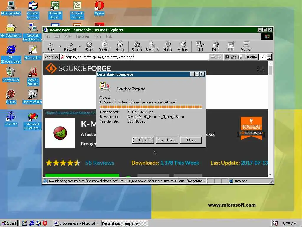Open the Tools menu

(98, 36)
